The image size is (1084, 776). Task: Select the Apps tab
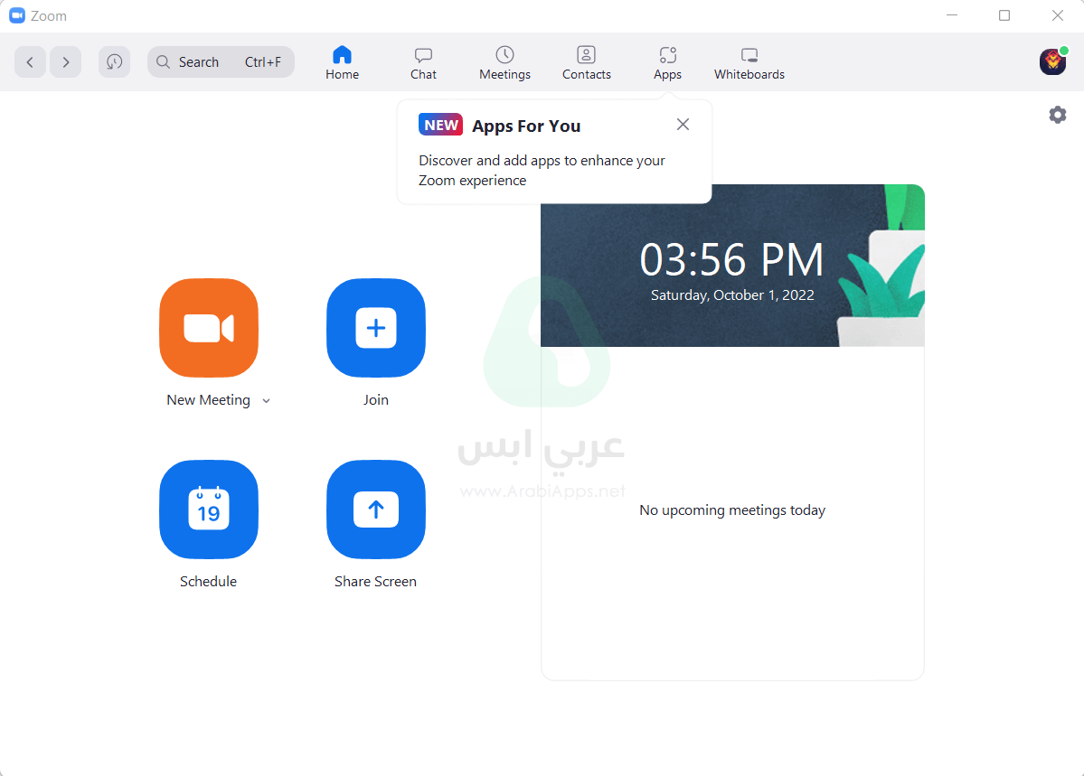pyautogui.click(x=667, y=62)
